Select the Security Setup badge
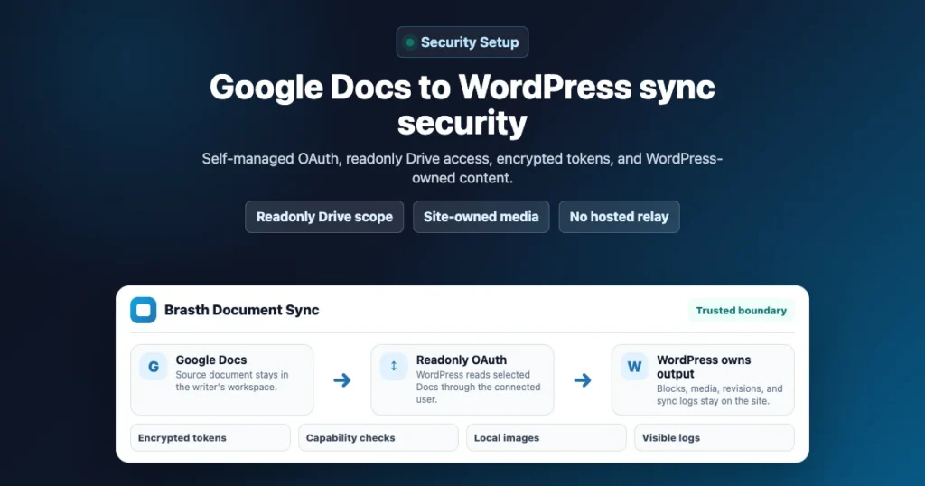The height and width of the screenshot is (486, 925). (x=462, y=42)
